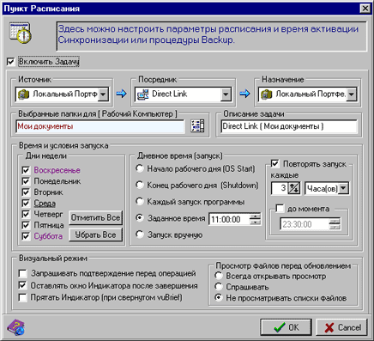Open the Источник dropdown

pyautogui.click(x=103, y=94)
